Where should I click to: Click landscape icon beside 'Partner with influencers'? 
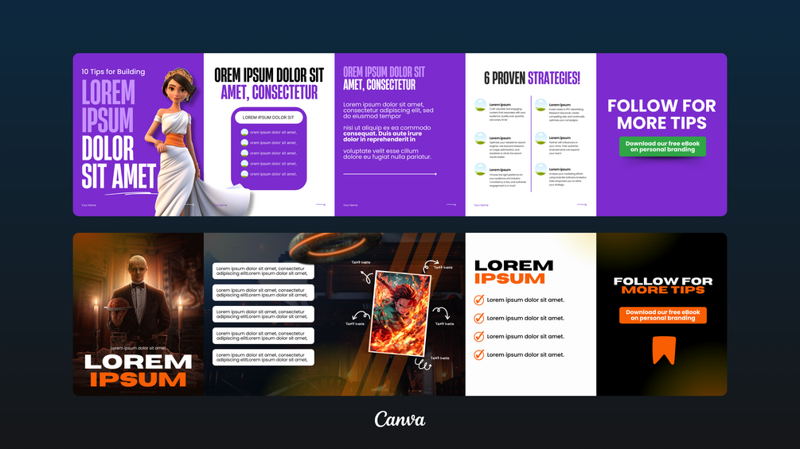tap(540, 138)
